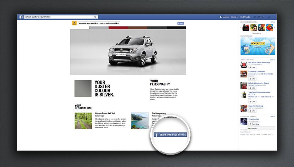Expand Show More under recommended games
Image resolution: width=294 pixels, height=167 pixels.
tap(257, 33)
